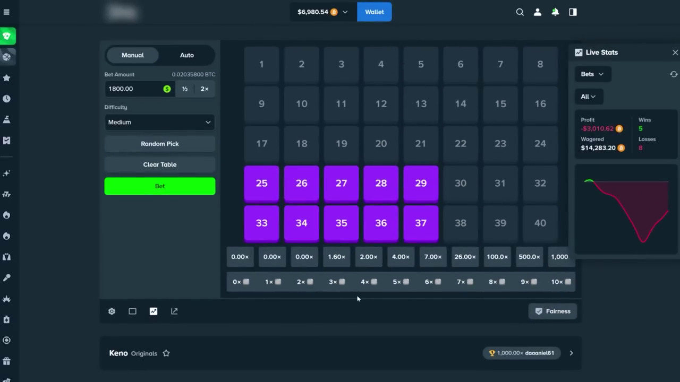Toggle the side panel layout icon

[x=573, y=12]
